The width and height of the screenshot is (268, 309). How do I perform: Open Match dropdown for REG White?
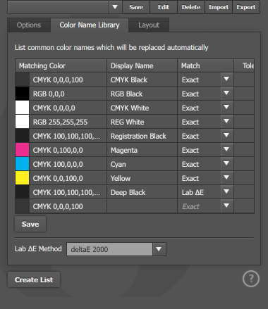pyautogui.click(x=226, y=122)
